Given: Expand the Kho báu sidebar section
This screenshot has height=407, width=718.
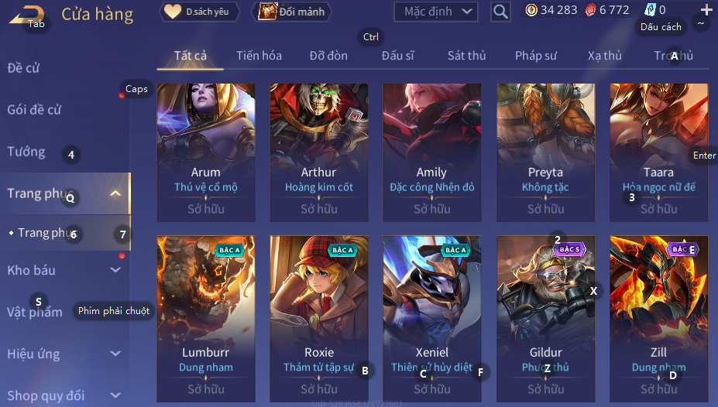Looking at the screenshot, I should pos(115,270).
